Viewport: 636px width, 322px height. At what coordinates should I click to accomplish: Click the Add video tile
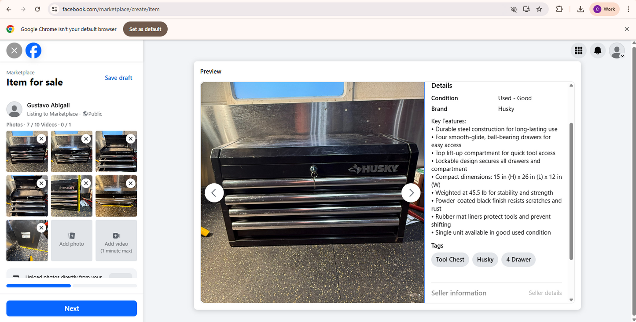click(116, 240)
